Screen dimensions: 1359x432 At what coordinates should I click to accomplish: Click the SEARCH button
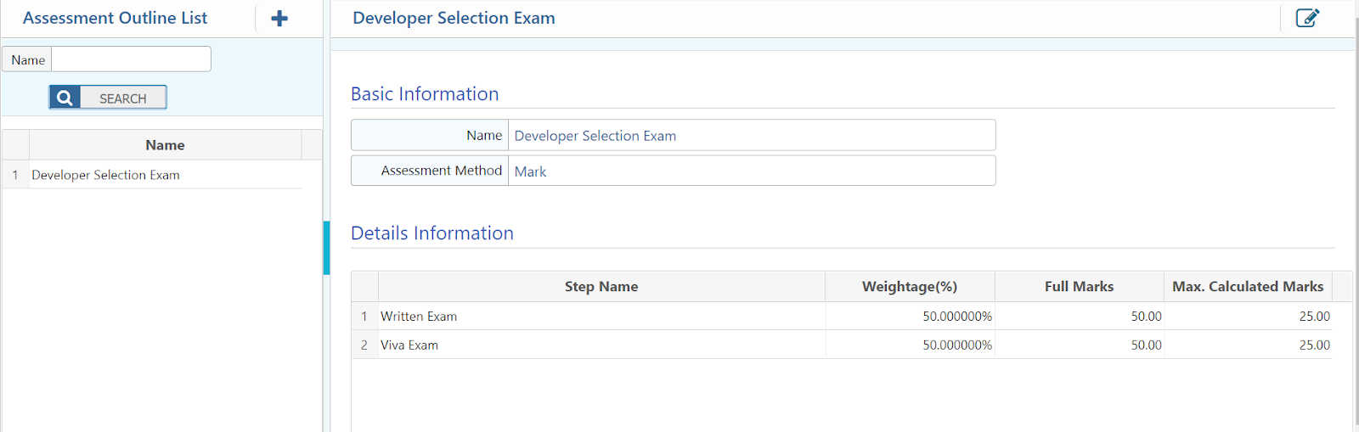(108, 98)
